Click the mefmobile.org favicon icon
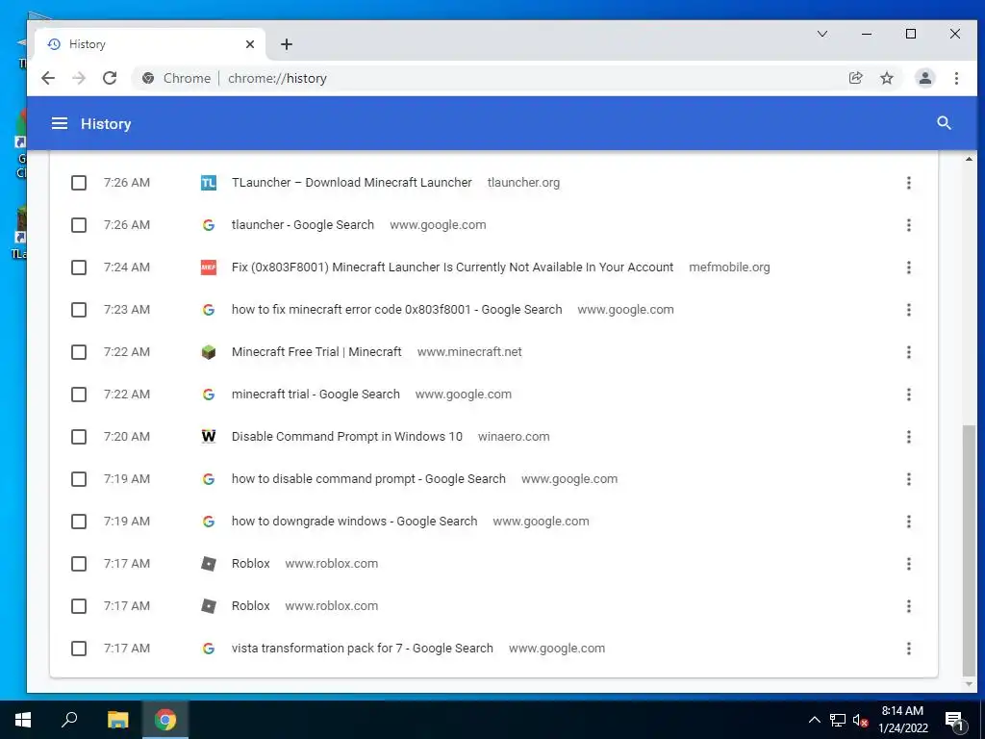 click(x=209, y=268)
